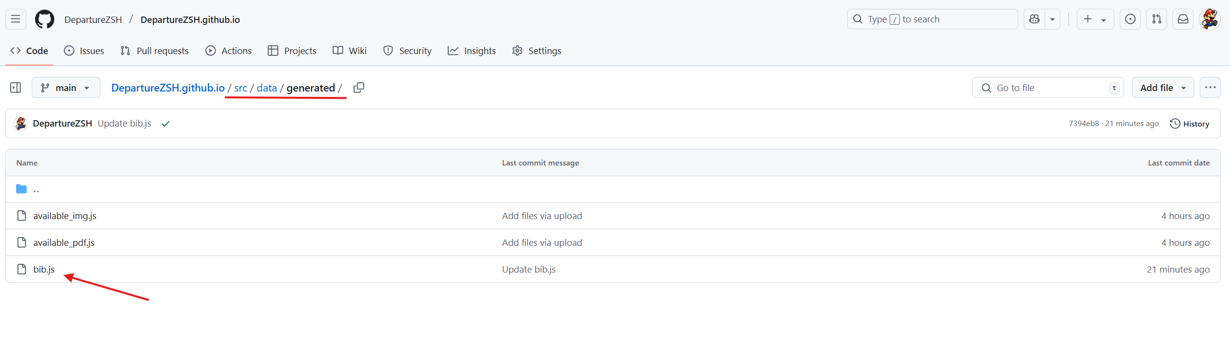Viewport: 1230px width, 350px height.
Task: Open Update bib.js commit in bib.js row
Action: 529,269
